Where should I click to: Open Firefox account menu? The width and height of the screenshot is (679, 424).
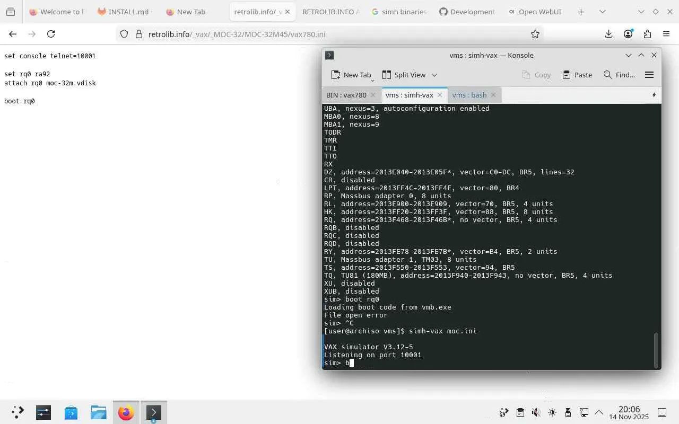pos(628,34)
